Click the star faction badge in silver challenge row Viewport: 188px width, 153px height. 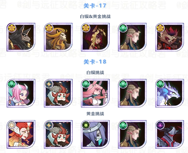[49, 84]
